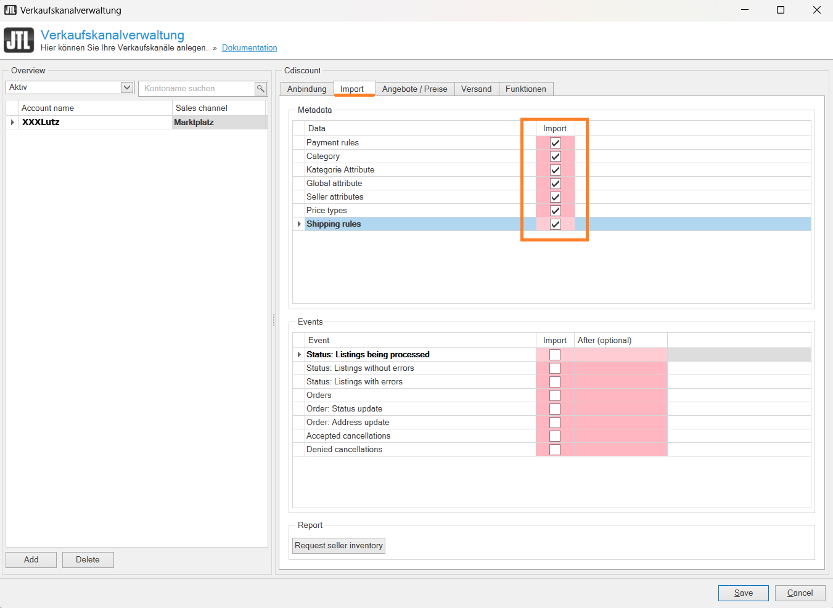Click Add to create account
This screenshot has height=608, width=833.
coord(31,559)
